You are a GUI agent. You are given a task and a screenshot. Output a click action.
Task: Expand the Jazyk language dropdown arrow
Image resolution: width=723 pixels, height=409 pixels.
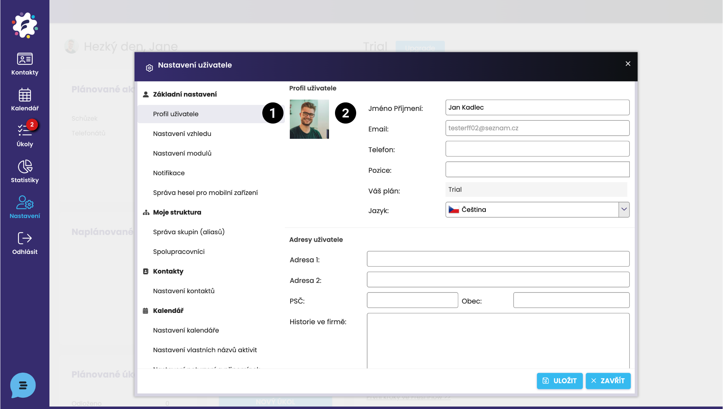coord(624,209)
